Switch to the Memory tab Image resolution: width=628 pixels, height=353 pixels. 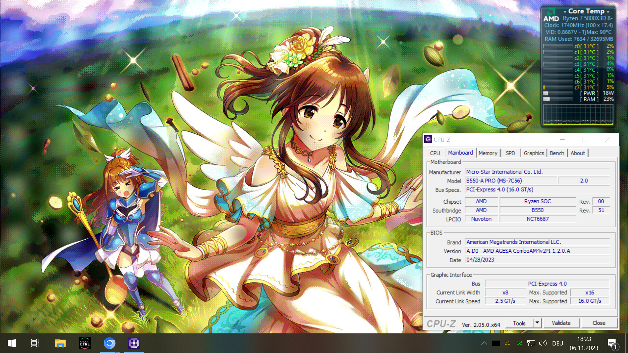click(x=488, y=153)
